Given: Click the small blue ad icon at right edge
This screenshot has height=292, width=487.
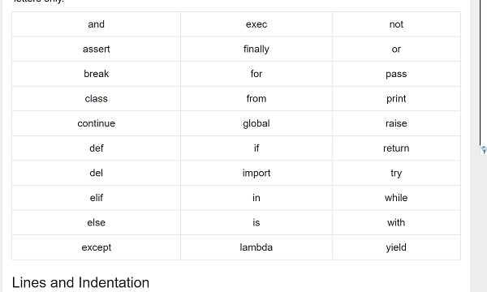Looking at the screenshot, I should coord(484,150).
